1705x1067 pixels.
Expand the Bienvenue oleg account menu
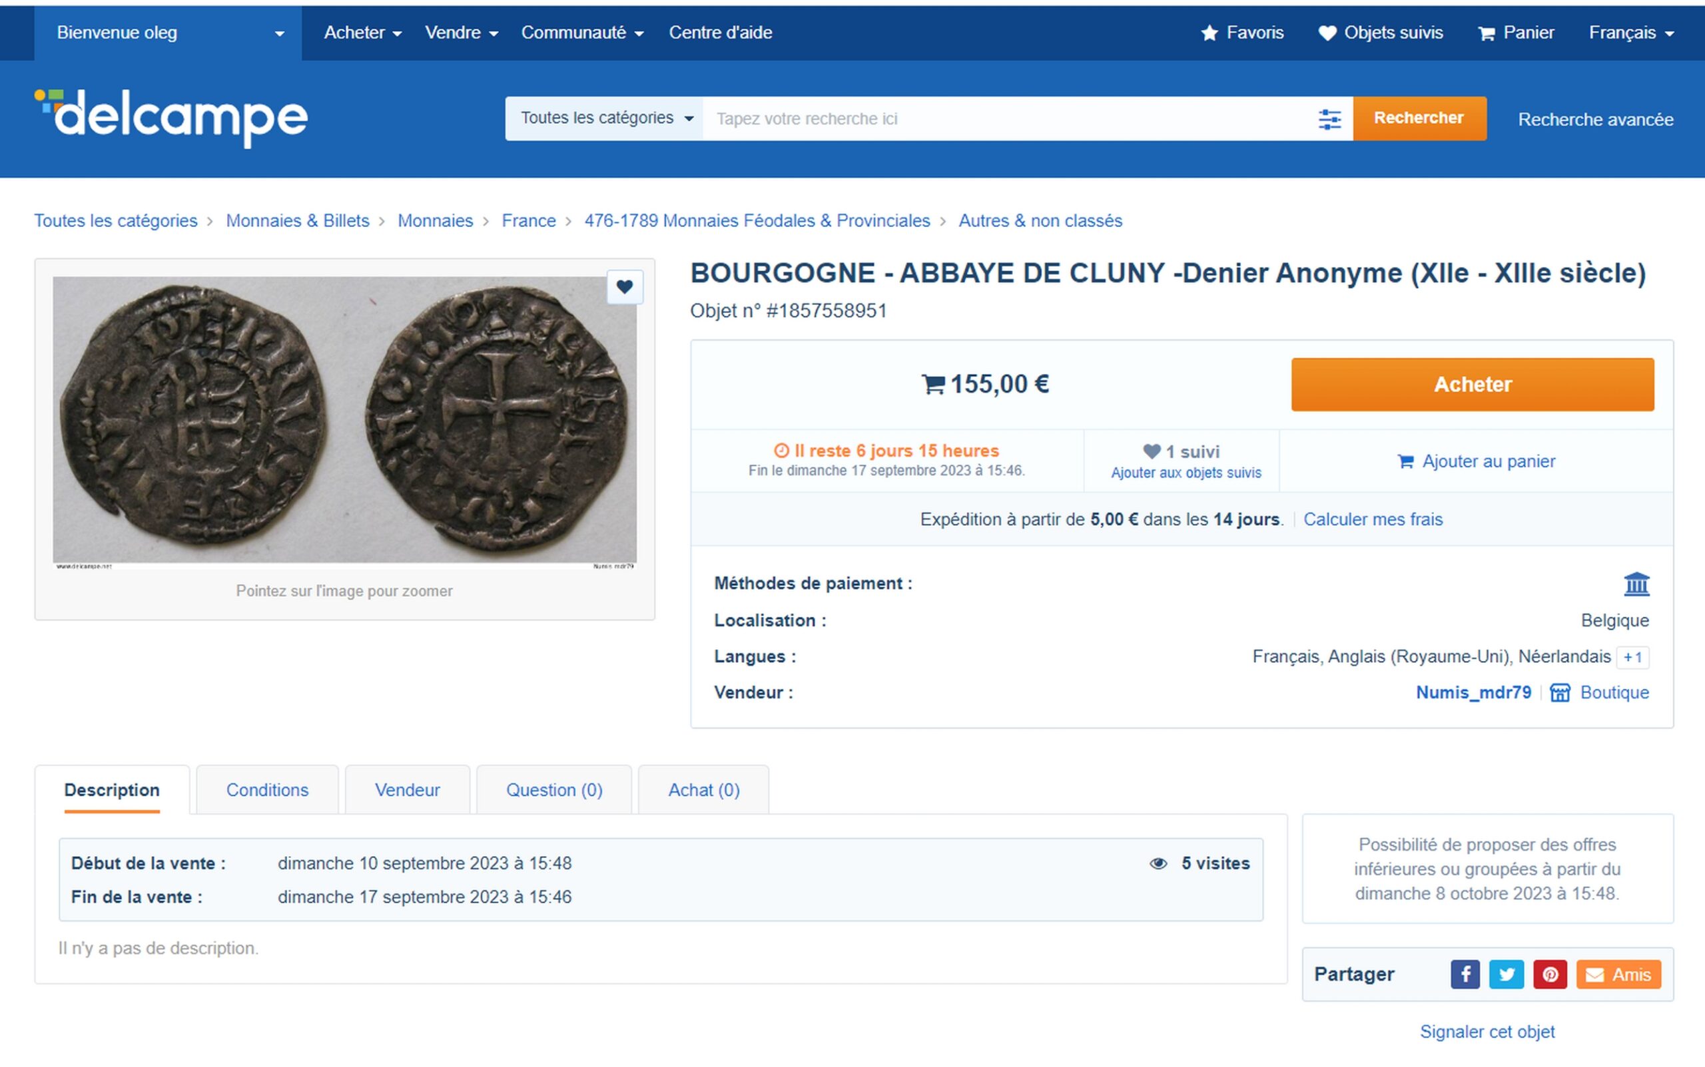[x=168, y=33]
